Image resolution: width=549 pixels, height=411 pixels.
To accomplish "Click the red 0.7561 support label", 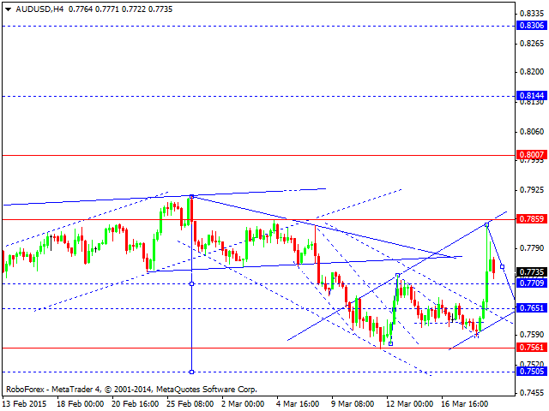I will 529,348.
